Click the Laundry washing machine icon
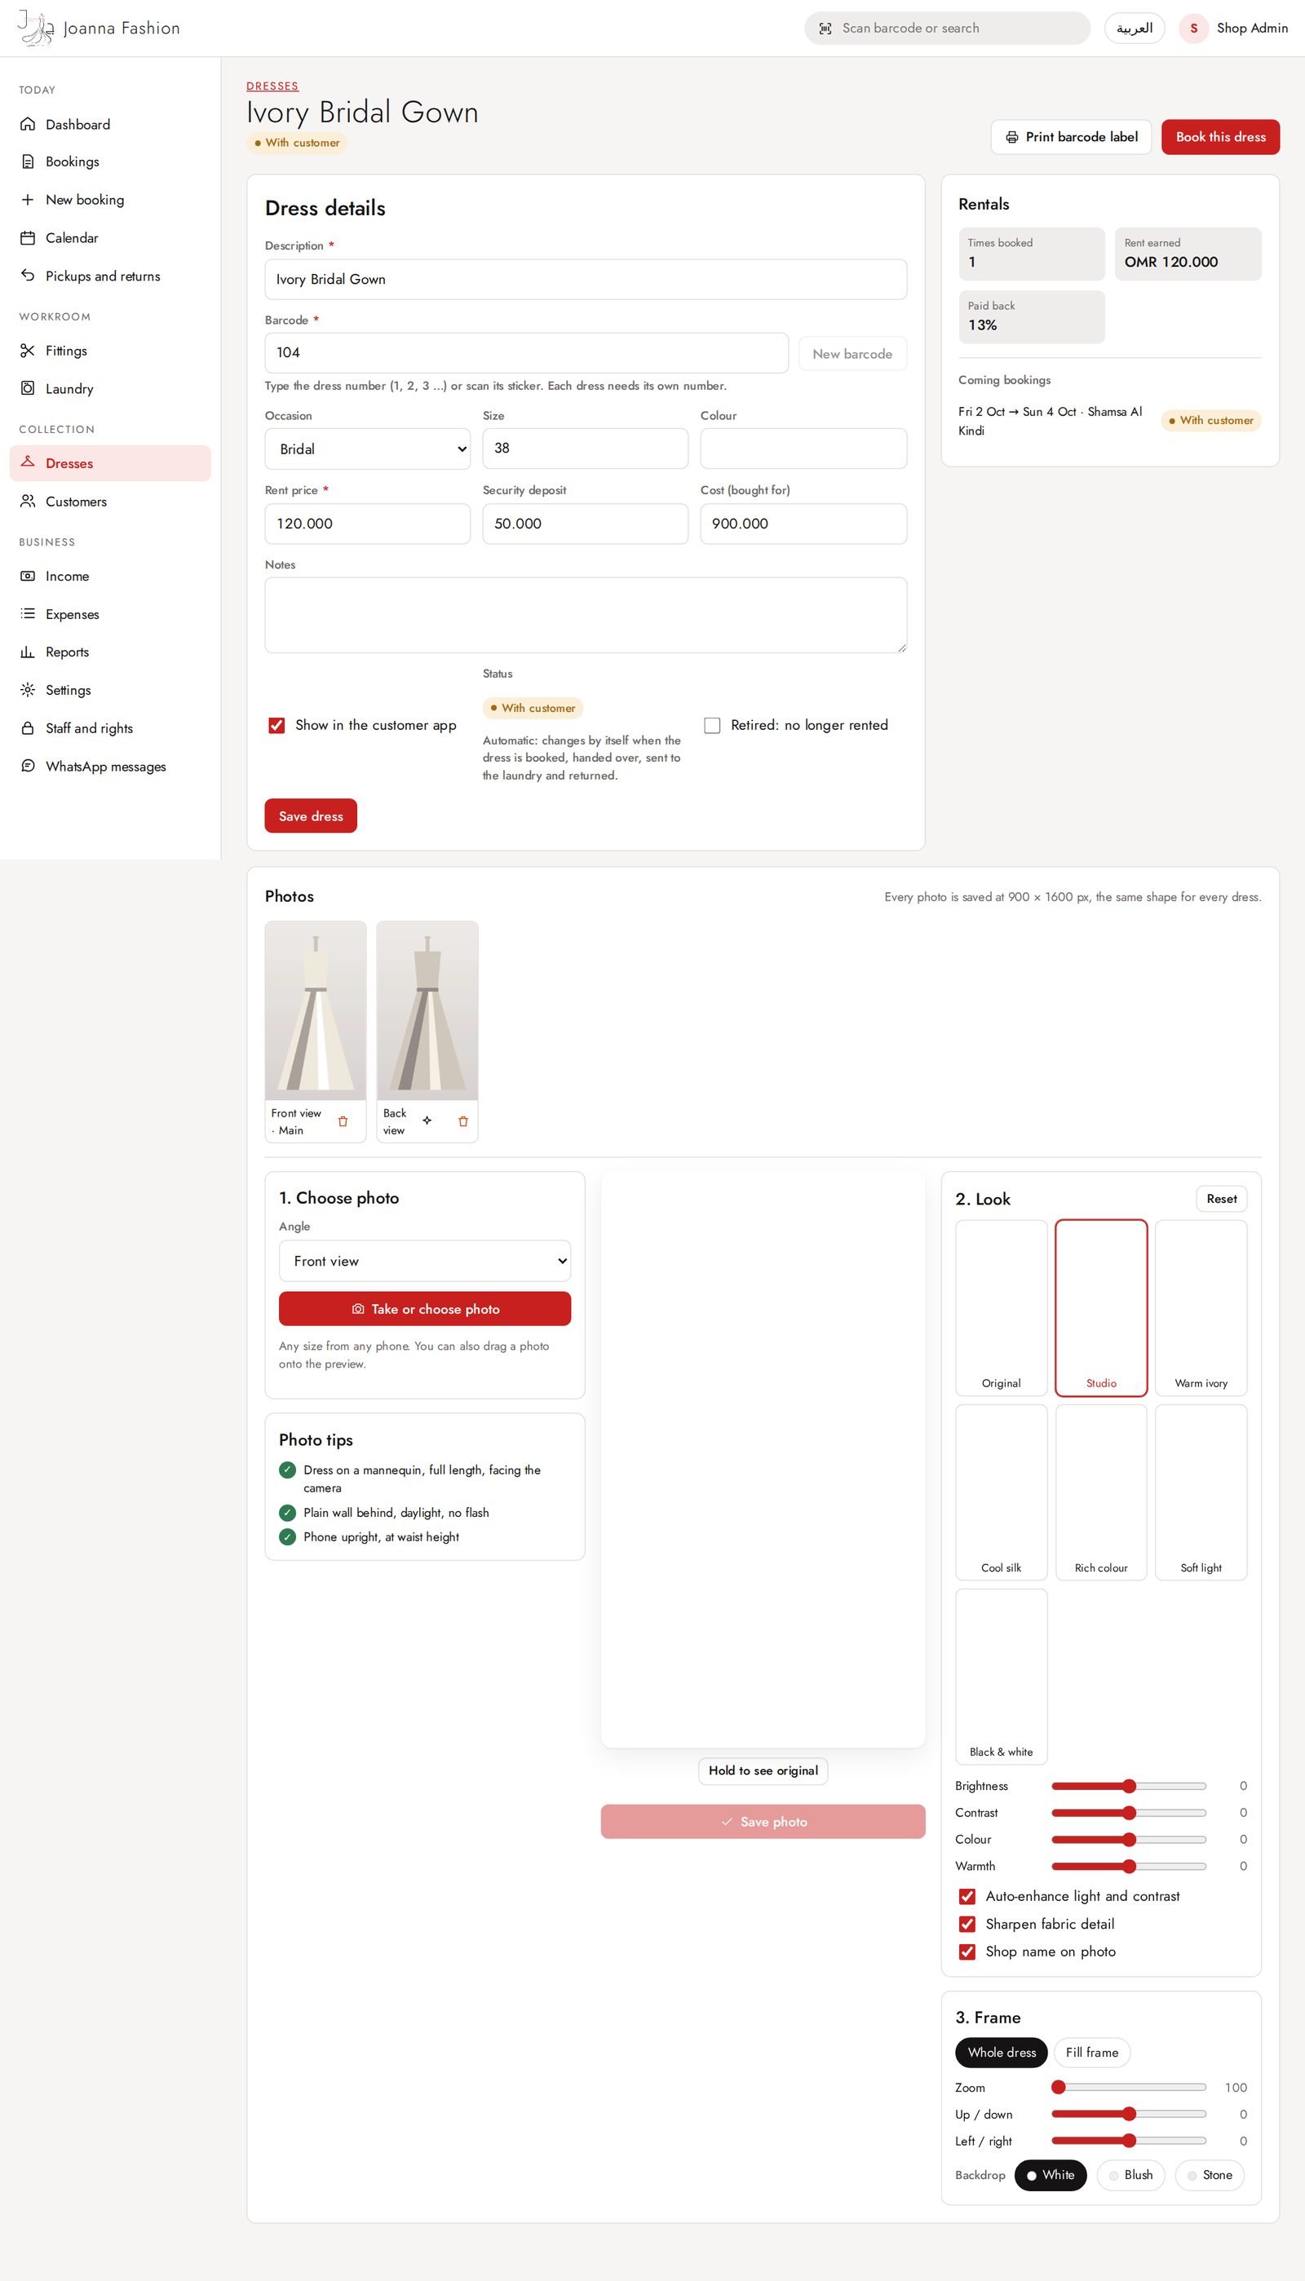Image resolution: width=1305 pixels, height=2281 pixels. tap(28, 389)
